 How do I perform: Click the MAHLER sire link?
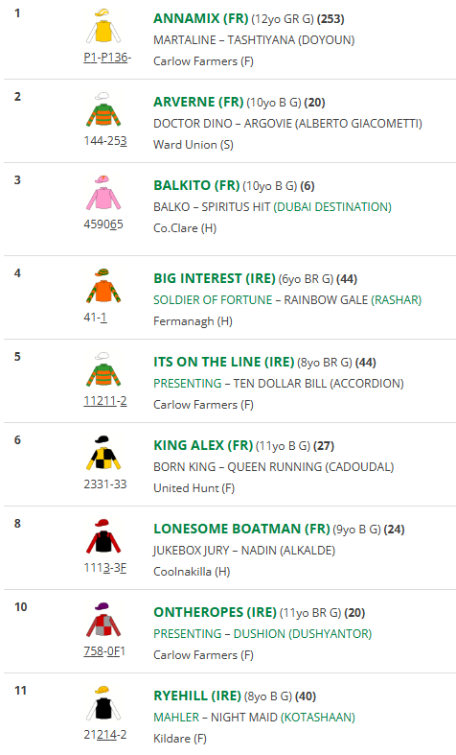click(x=176, y=718)
